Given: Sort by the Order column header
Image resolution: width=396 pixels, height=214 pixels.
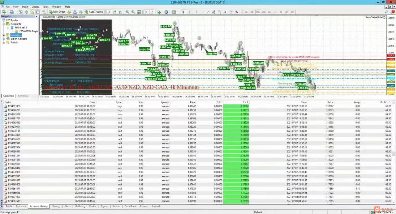Looking at the screenshot, I should tap(8, 102).
